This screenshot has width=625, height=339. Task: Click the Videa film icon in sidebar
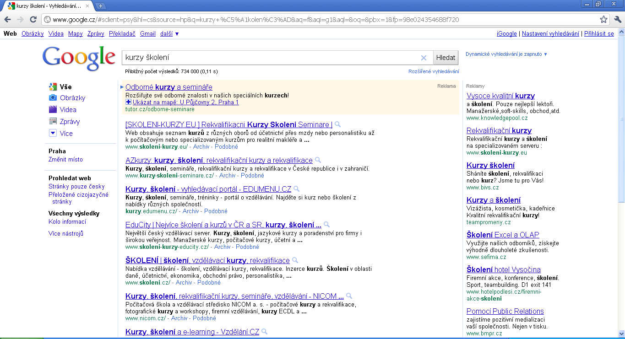point(53,109)
